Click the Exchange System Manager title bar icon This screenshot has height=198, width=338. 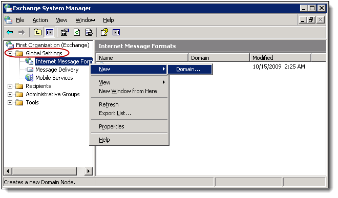click(8, 8)
